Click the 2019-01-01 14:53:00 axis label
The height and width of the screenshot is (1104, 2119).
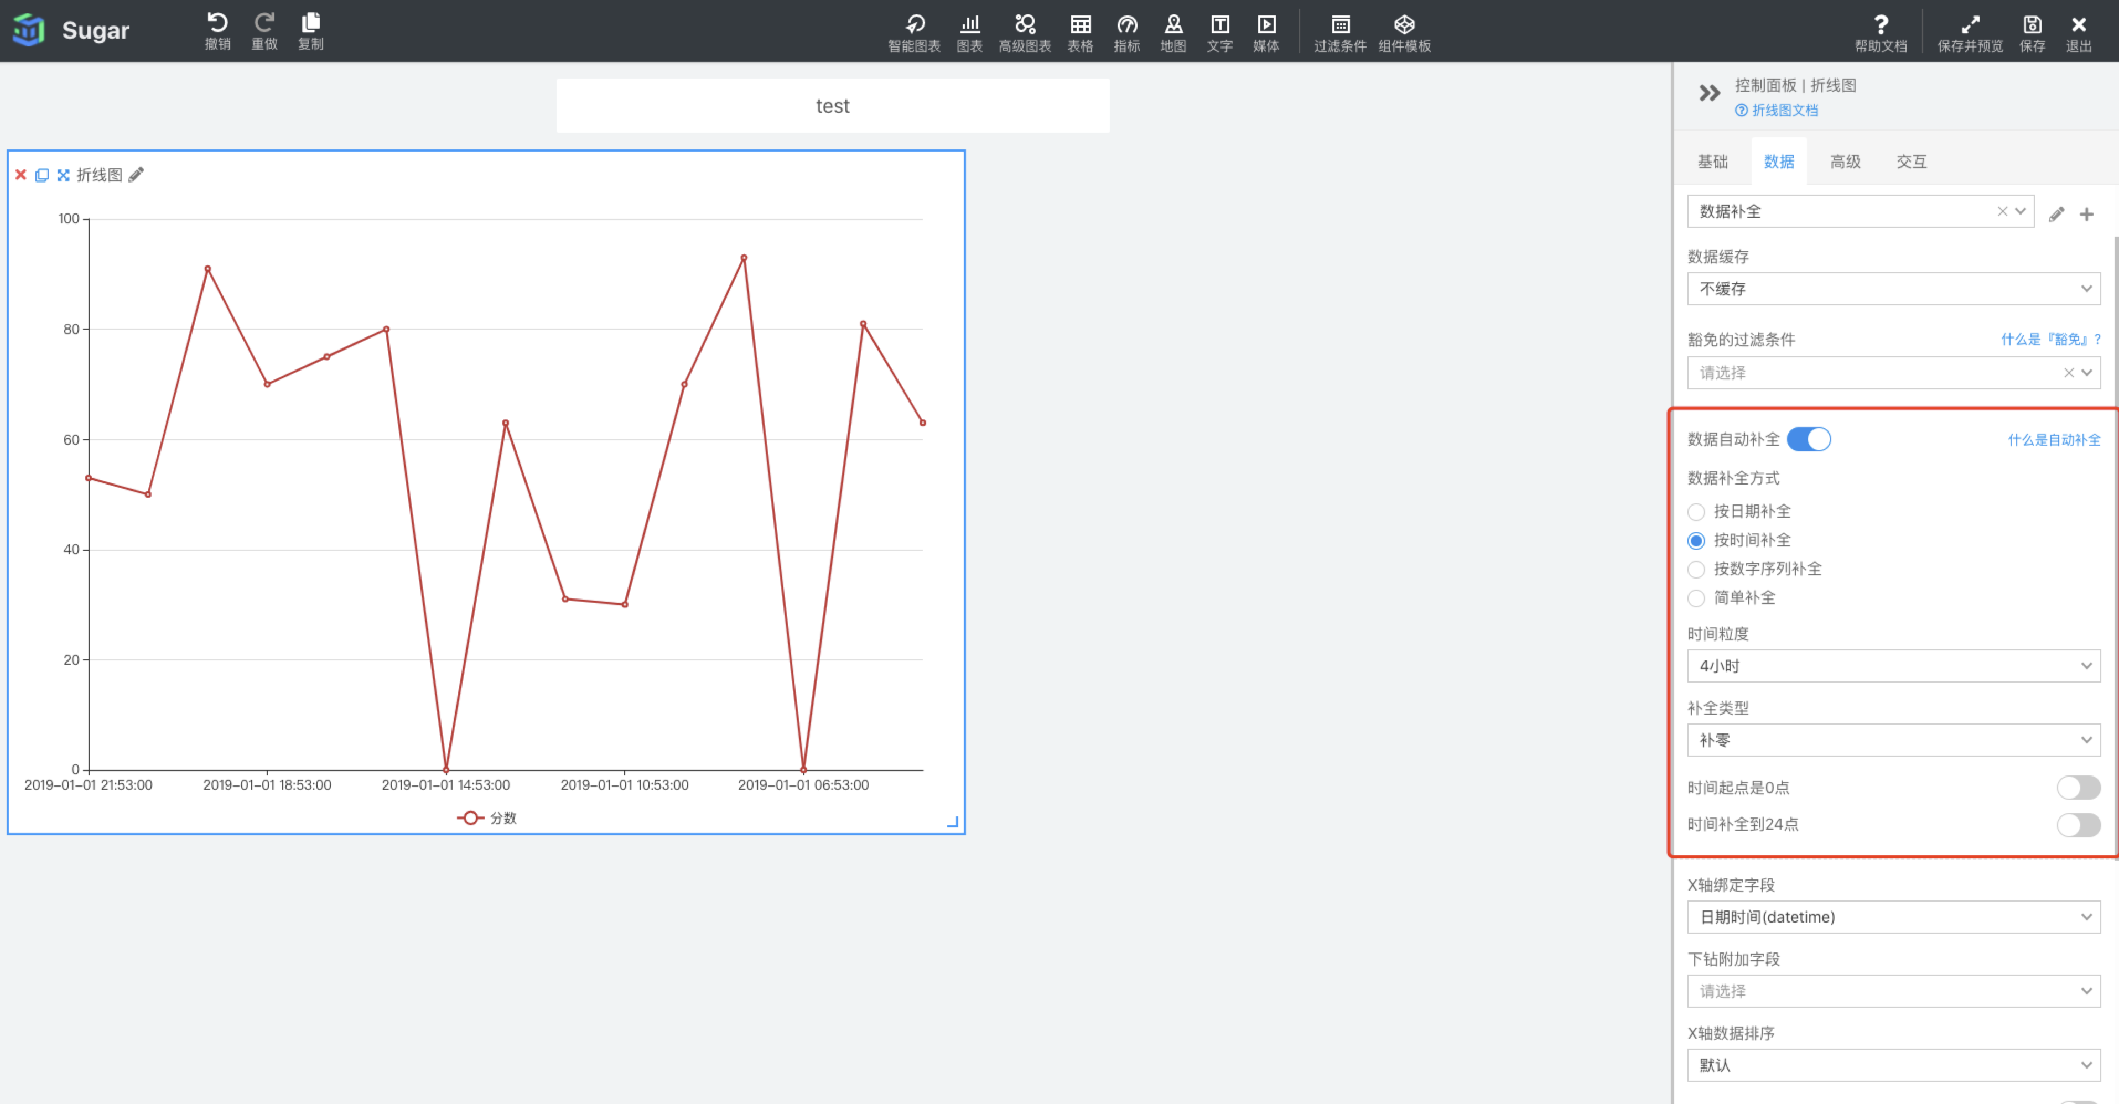(x=445, y=785)
